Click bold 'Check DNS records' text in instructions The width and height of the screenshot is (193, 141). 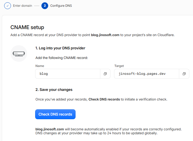104,99
